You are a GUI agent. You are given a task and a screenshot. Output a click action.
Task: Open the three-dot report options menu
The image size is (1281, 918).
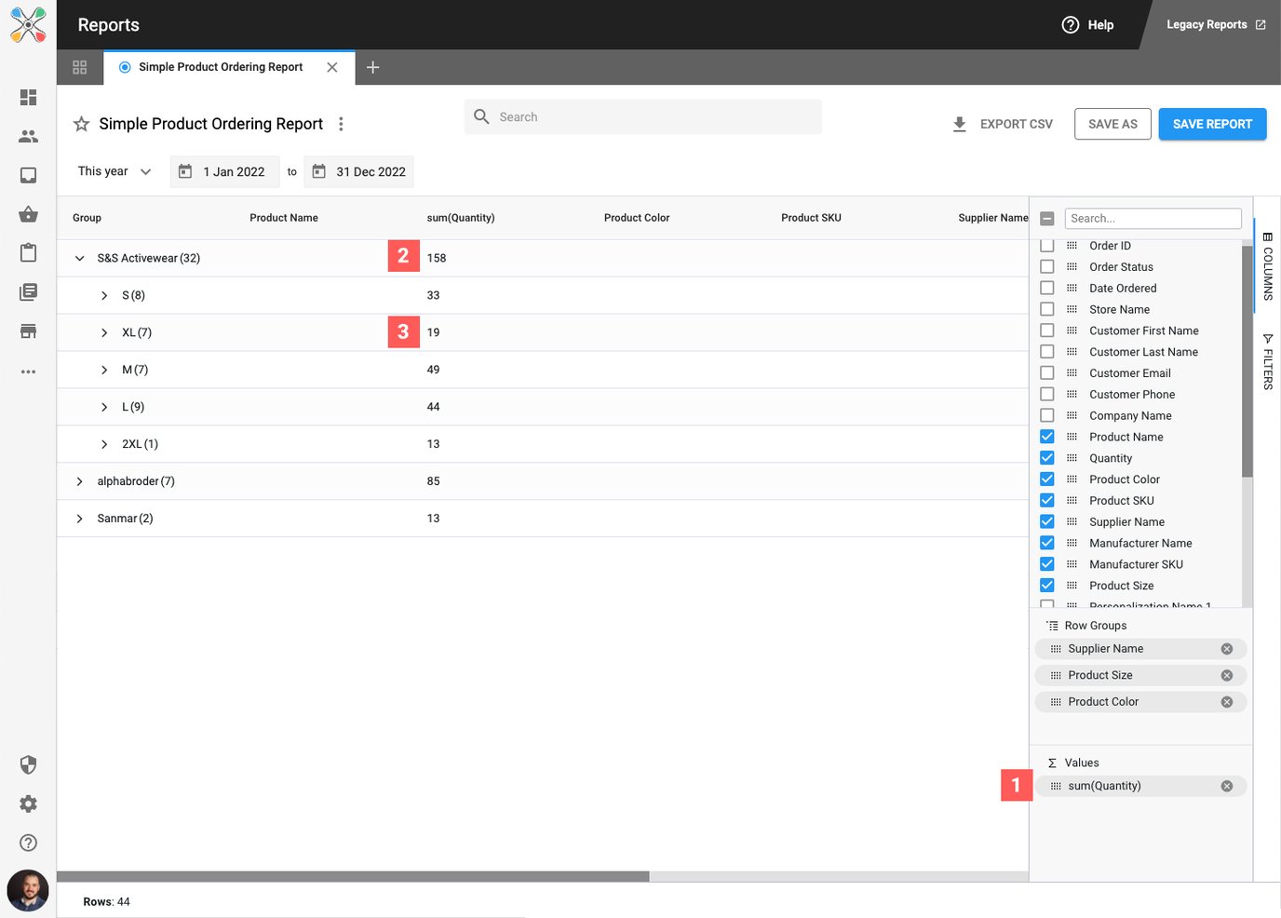[x=341, y=124]
